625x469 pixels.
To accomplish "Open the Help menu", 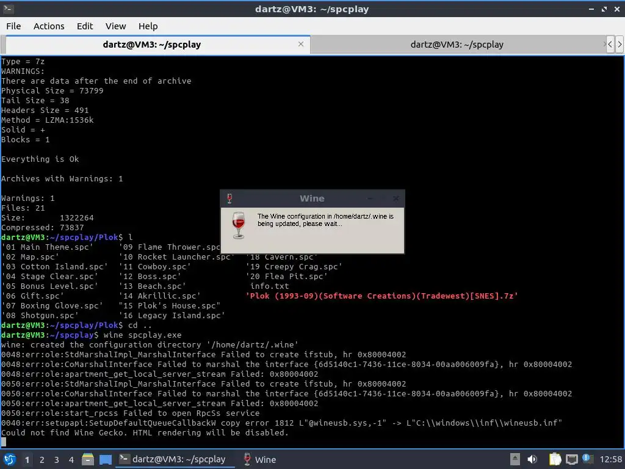I will pos(148,26).
